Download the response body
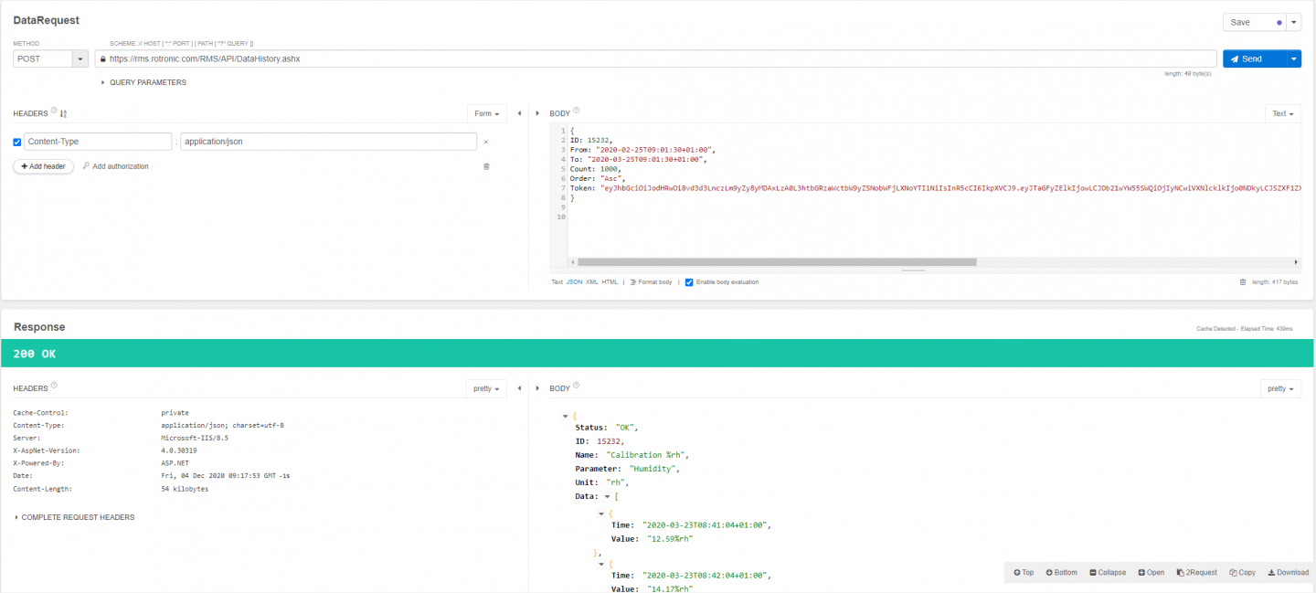This screenshot has height=593, width=1316. click(1289, 572)
